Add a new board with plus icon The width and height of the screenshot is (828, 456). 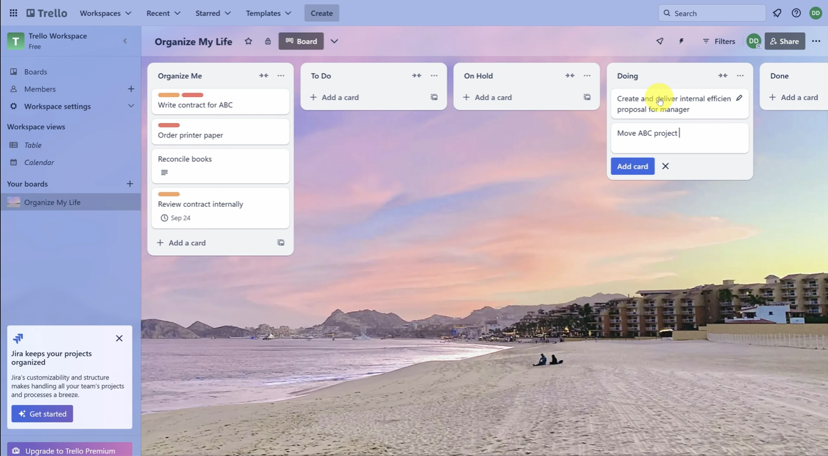(x=130, y=184)
